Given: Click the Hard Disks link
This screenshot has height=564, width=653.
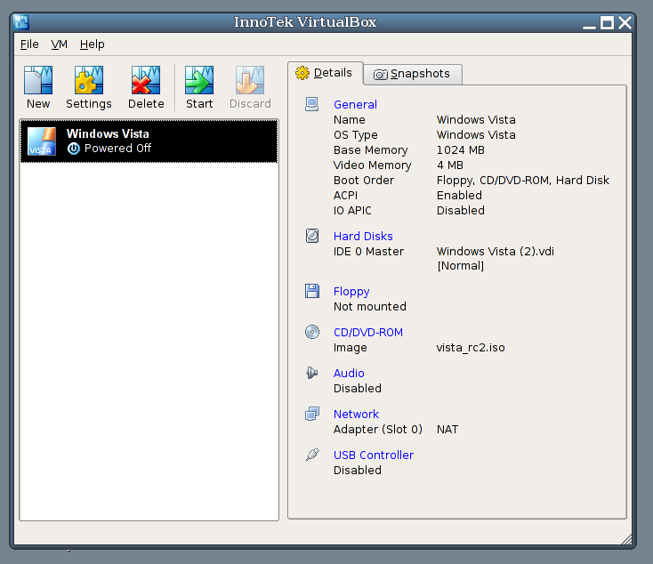Looking at the screenshot, I should click(363, 236).
